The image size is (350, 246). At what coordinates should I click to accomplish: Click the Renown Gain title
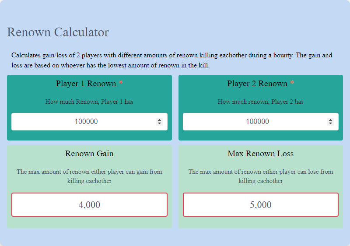tap(89, 154)
